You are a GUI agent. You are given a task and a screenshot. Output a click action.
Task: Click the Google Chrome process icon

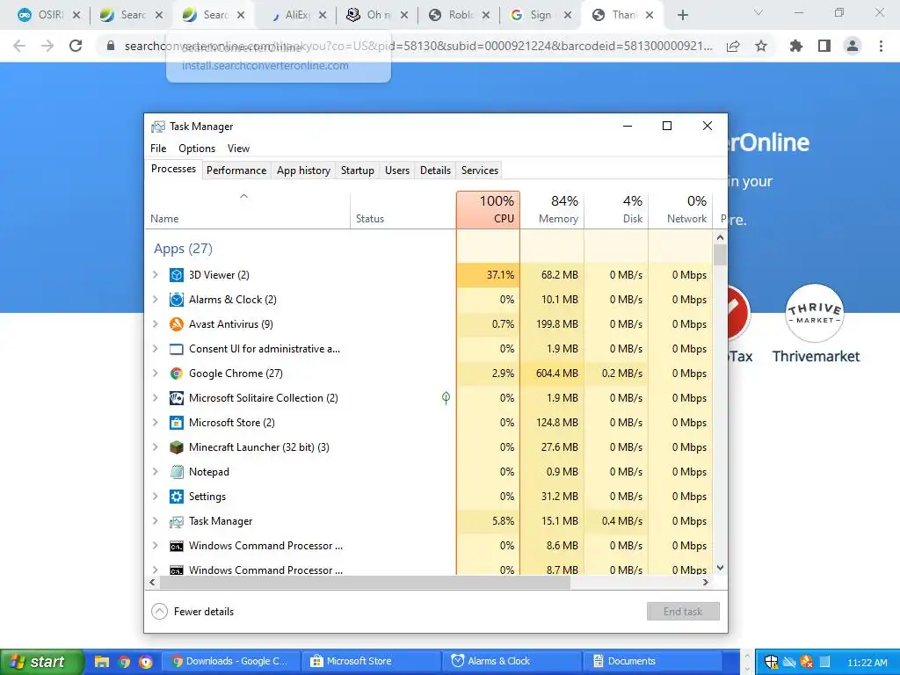click(x=176, y=374)
